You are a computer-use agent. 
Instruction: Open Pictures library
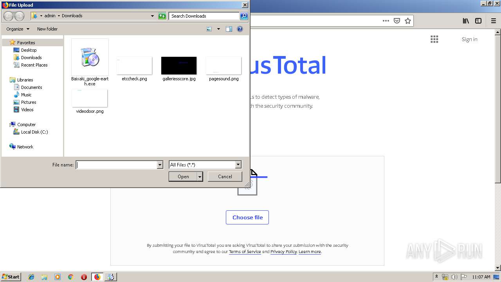29,102
